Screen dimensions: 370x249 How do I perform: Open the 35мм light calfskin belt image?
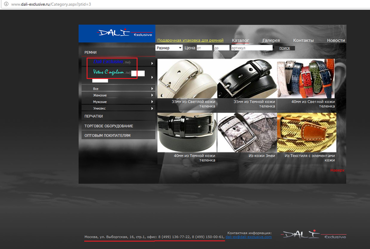click(x=187, y=78)
